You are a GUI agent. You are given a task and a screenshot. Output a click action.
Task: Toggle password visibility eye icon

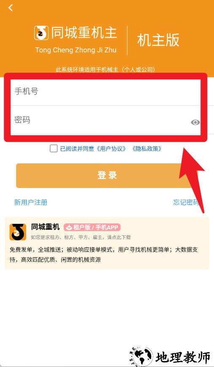coord(195,122)
